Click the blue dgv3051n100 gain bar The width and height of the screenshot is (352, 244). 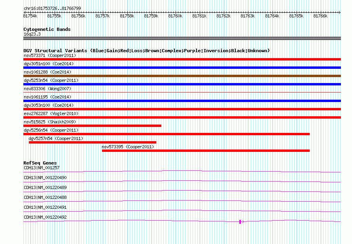click(x=182, y=68)
